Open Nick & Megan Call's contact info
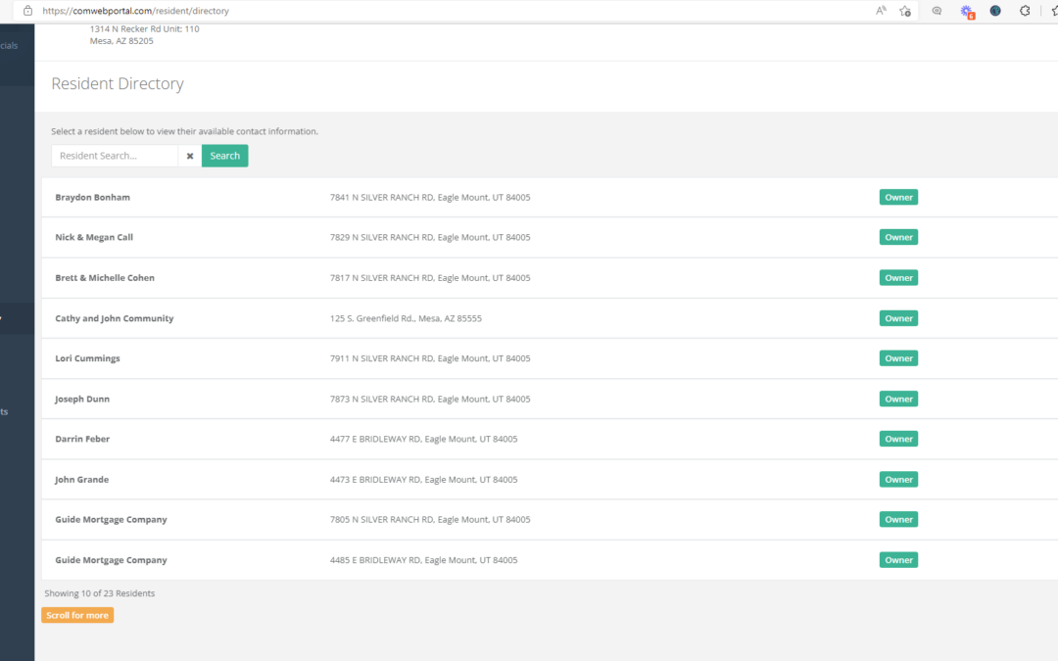1058x661 pixels. pos(94,238)
